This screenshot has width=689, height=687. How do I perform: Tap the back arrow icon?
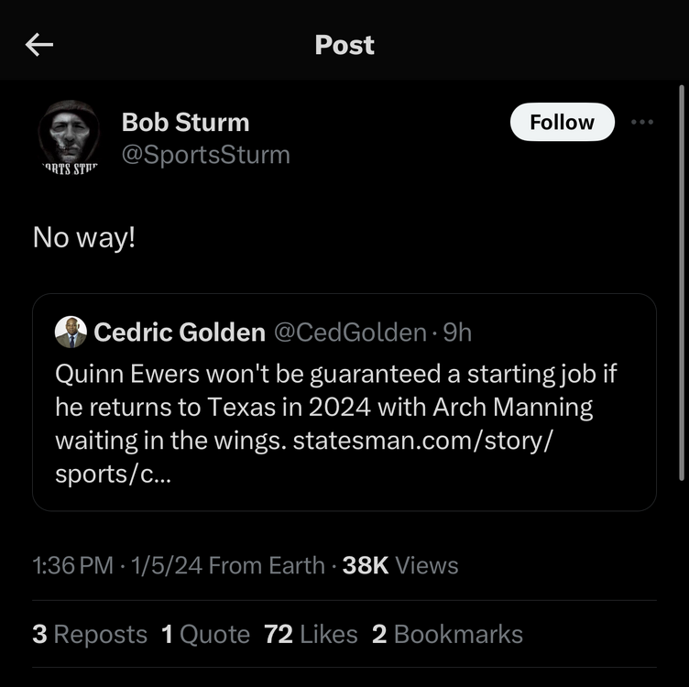[x=39, y=44]
